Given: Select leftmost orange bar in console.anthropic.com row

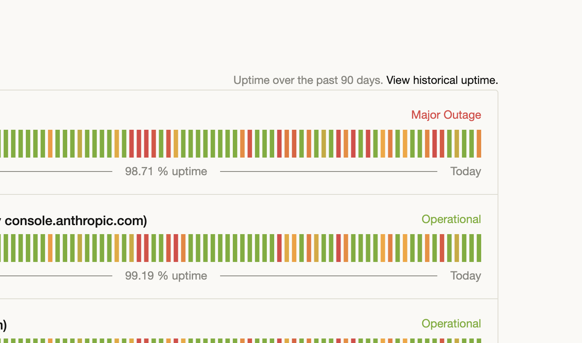Looking at the screenshot, I should click(x=50, y=248).
